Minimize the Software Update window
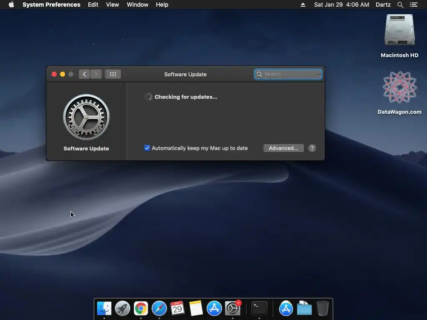 [63, 74]
